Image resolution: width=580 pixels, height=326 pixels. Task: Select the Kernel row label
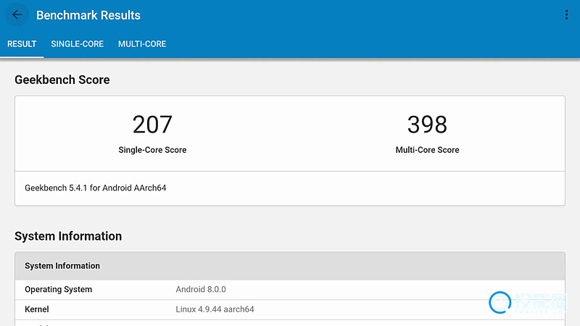(37, 309)
